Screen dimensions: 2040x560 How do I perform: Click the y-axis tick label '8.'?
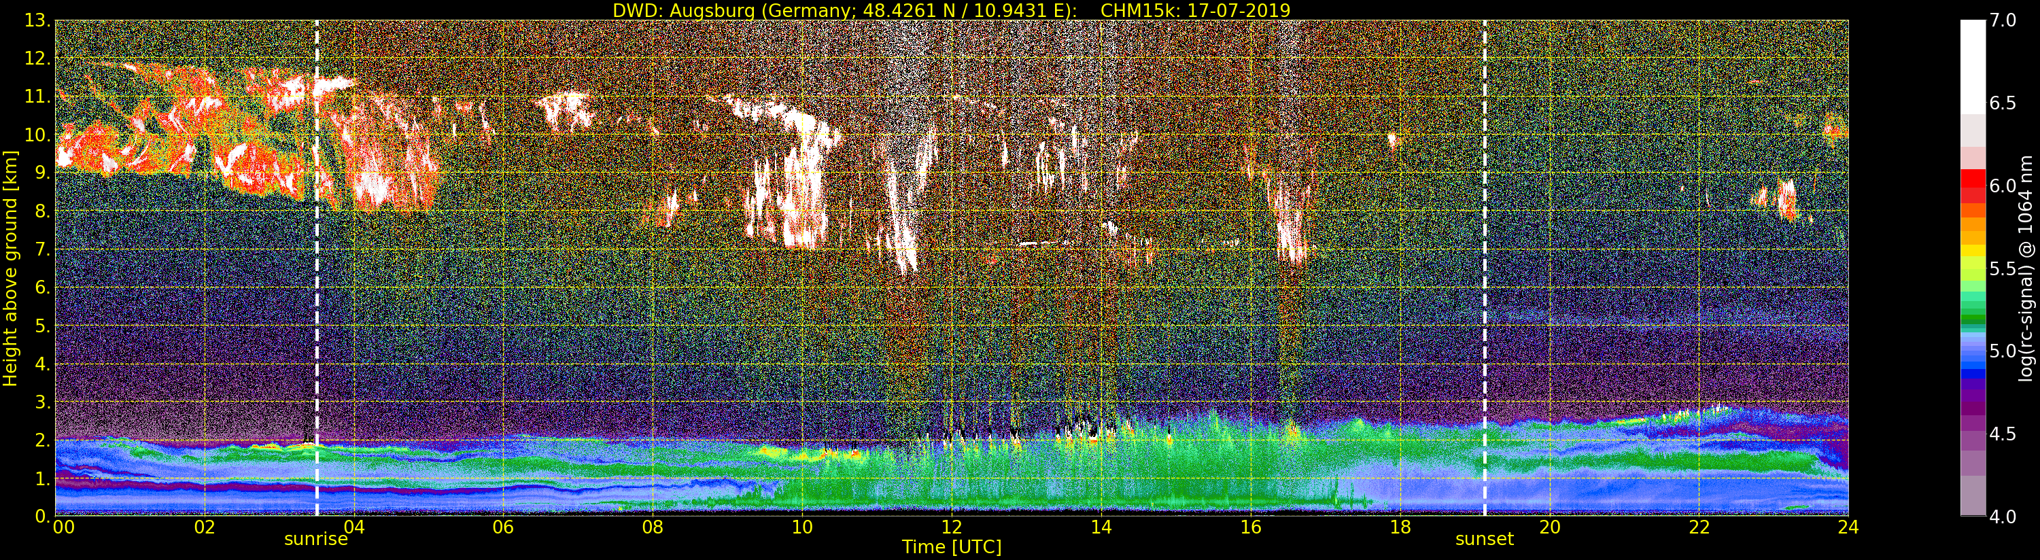(42, 211)
